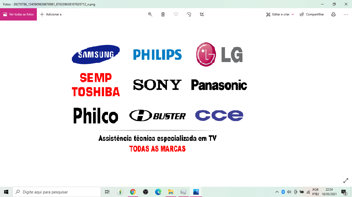352x197 pixels.
Task: Open the performance monitor taskbar icon
Action: [x=183, y=192]
